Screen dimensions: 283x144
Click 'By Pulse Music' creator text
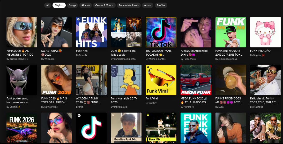[x=188, y=59]
